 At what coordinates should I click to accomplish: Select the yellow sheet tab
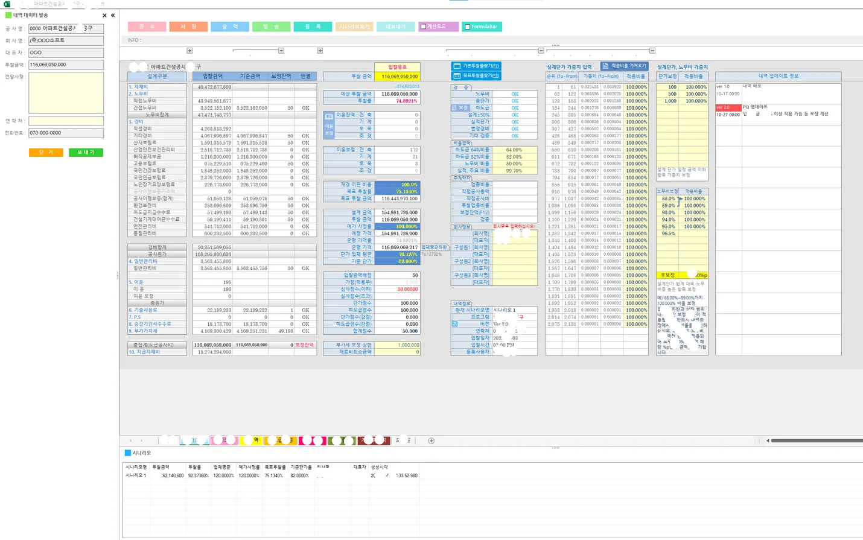click(252, 441)
